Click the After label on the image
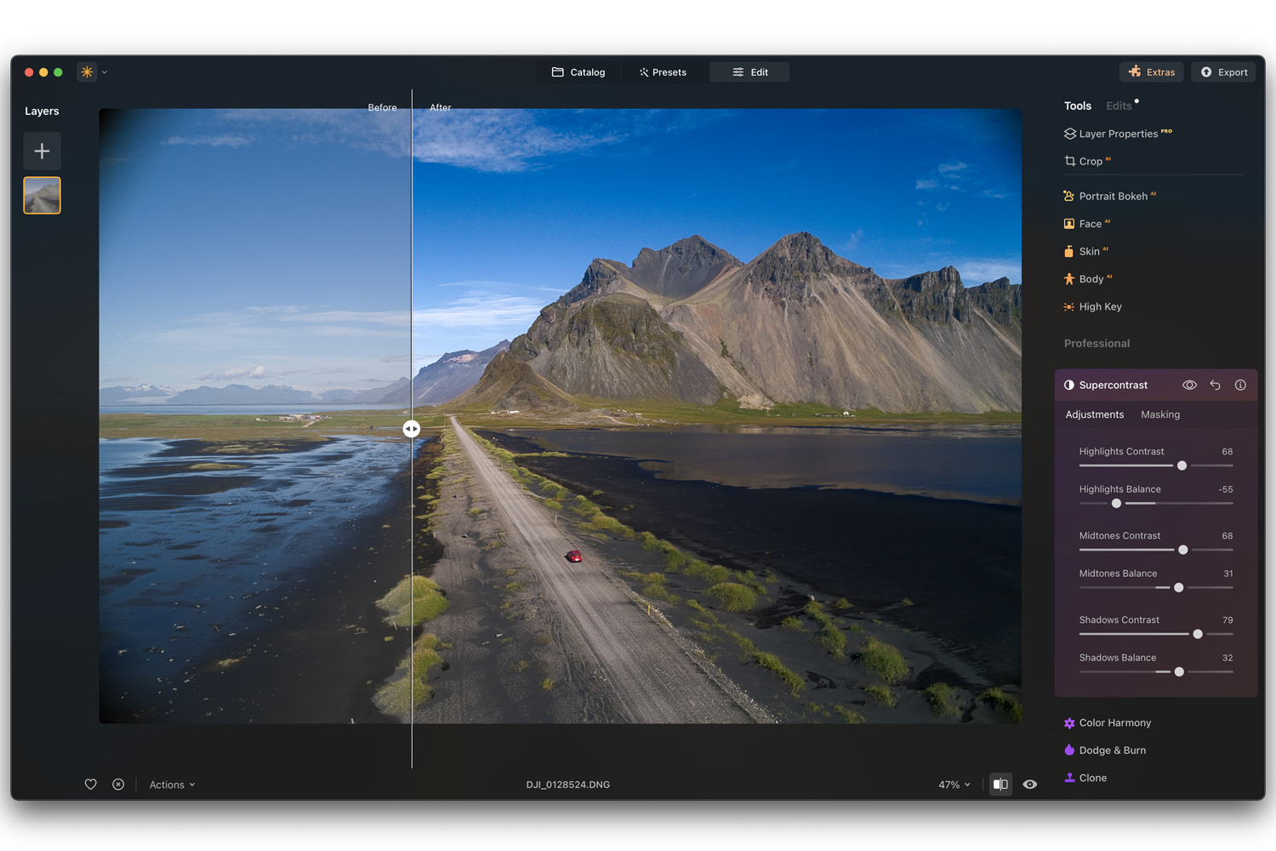The height and width of the screenshot is (851, 1276). tap(441, 108)
